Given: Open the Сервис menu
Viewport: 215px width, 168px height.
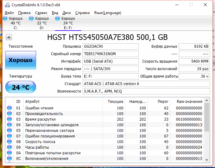Looking at the screenshot, I should (x=41, y=13).
